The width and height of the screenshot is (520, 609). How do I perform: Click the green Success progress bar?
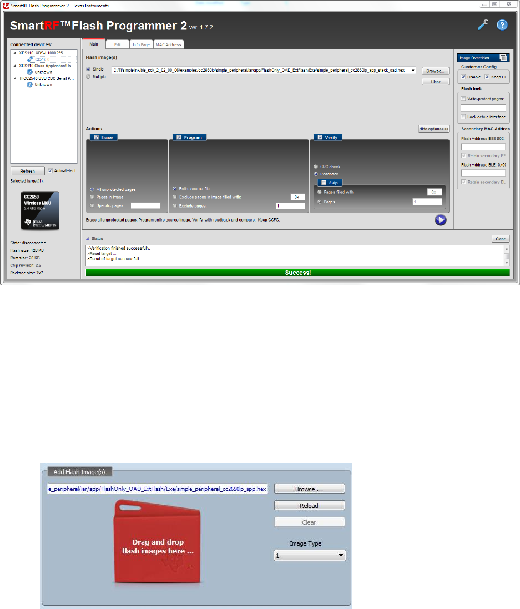click(x=297, y=273)
